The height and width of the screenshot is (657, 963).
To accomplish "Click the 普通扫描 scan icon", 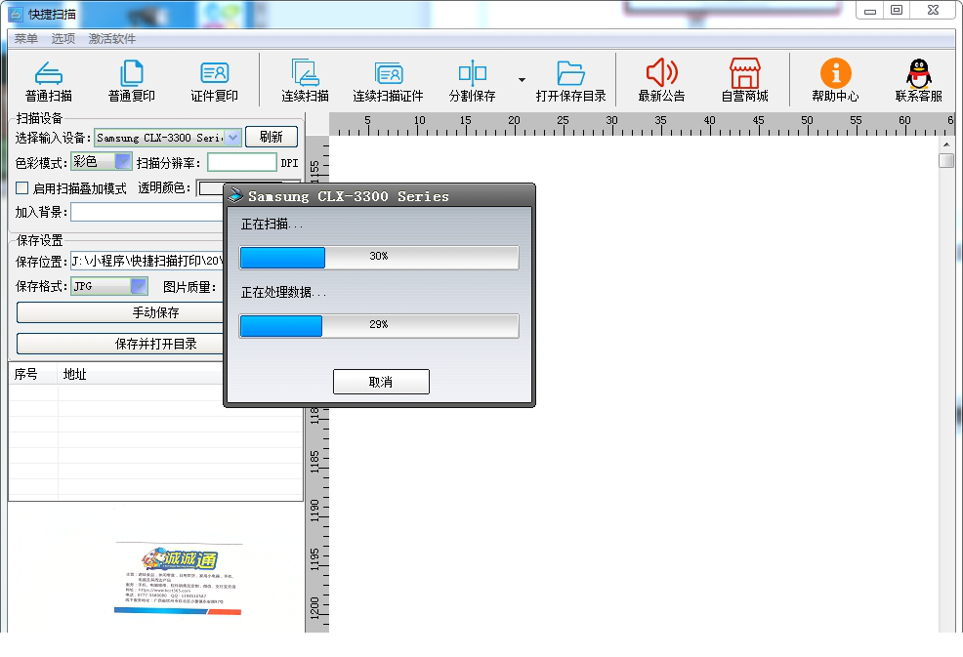I will (x=48, y=73).
